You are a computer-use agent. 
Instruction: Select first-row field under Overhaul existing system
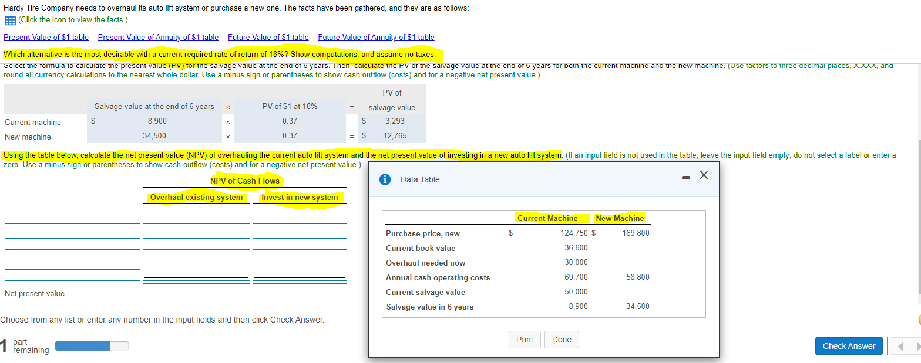click(197, 215)
